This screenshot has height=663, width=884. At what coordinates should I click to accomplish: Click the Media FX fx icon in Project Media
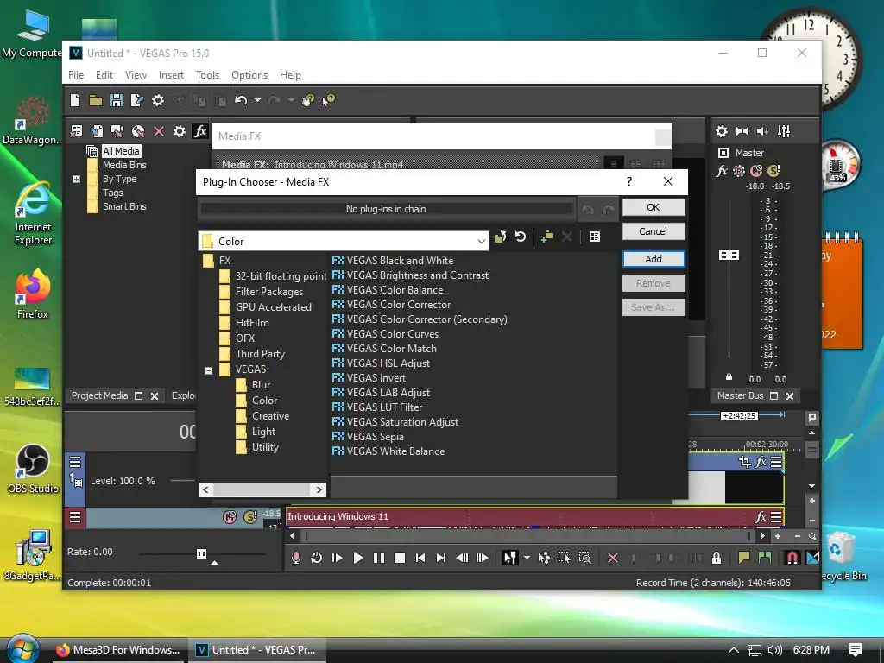(x=200, y=131)
